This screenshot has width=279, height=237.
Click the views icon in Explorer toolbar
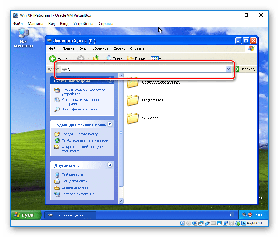(x=155, y=58)
